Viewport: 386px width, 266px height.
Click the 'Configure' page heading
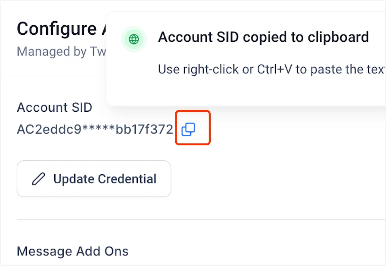57,29
